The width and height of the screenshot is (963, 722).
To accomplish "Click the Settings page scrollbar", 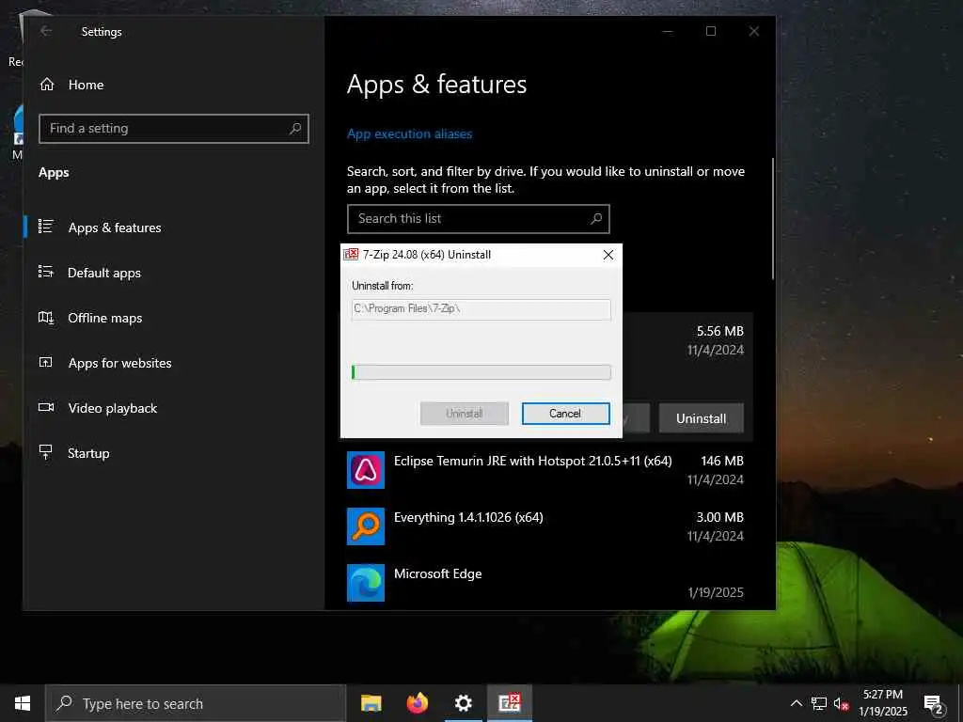I will [x=773, y=220].
